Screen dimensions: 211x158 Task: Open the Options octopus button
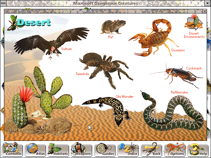pyautogui.click(x=175, y=150)
